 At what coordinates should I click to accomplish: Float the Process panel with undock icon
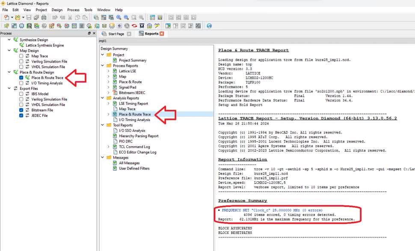(89, 33)
